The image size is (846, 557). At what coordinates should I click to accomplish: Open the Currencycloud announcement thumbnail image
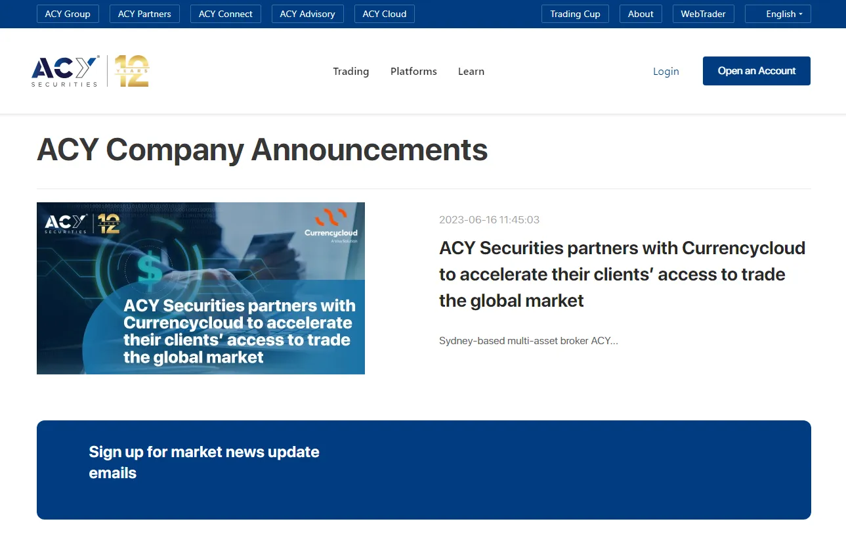pos(201,288)
